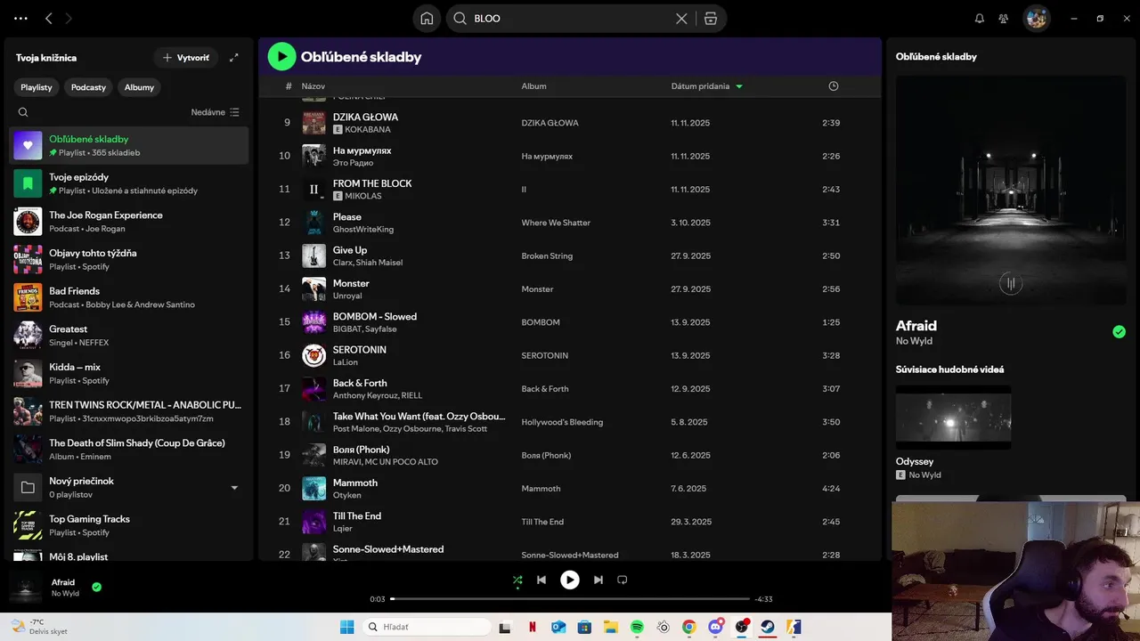Viewport: 1140px width, 641px height.
Task: Click green saved checkmark in now-playing bar
Action: (96, 588)
